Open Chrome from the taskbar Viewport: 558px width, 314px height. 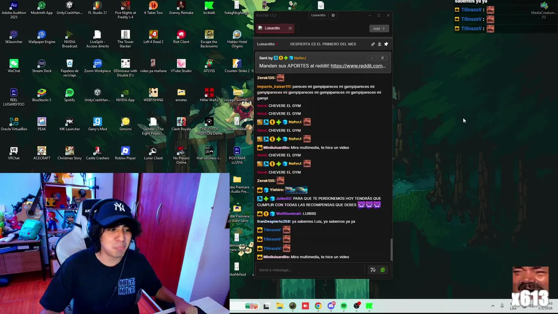[318, 306]
